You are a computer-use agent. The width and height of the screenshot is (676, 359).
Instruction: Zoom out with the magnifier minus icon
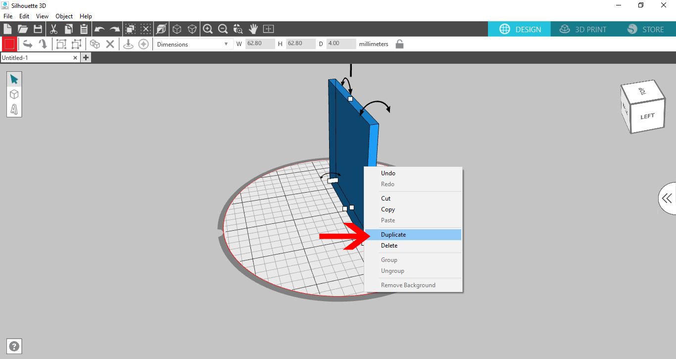click(223, 29)
